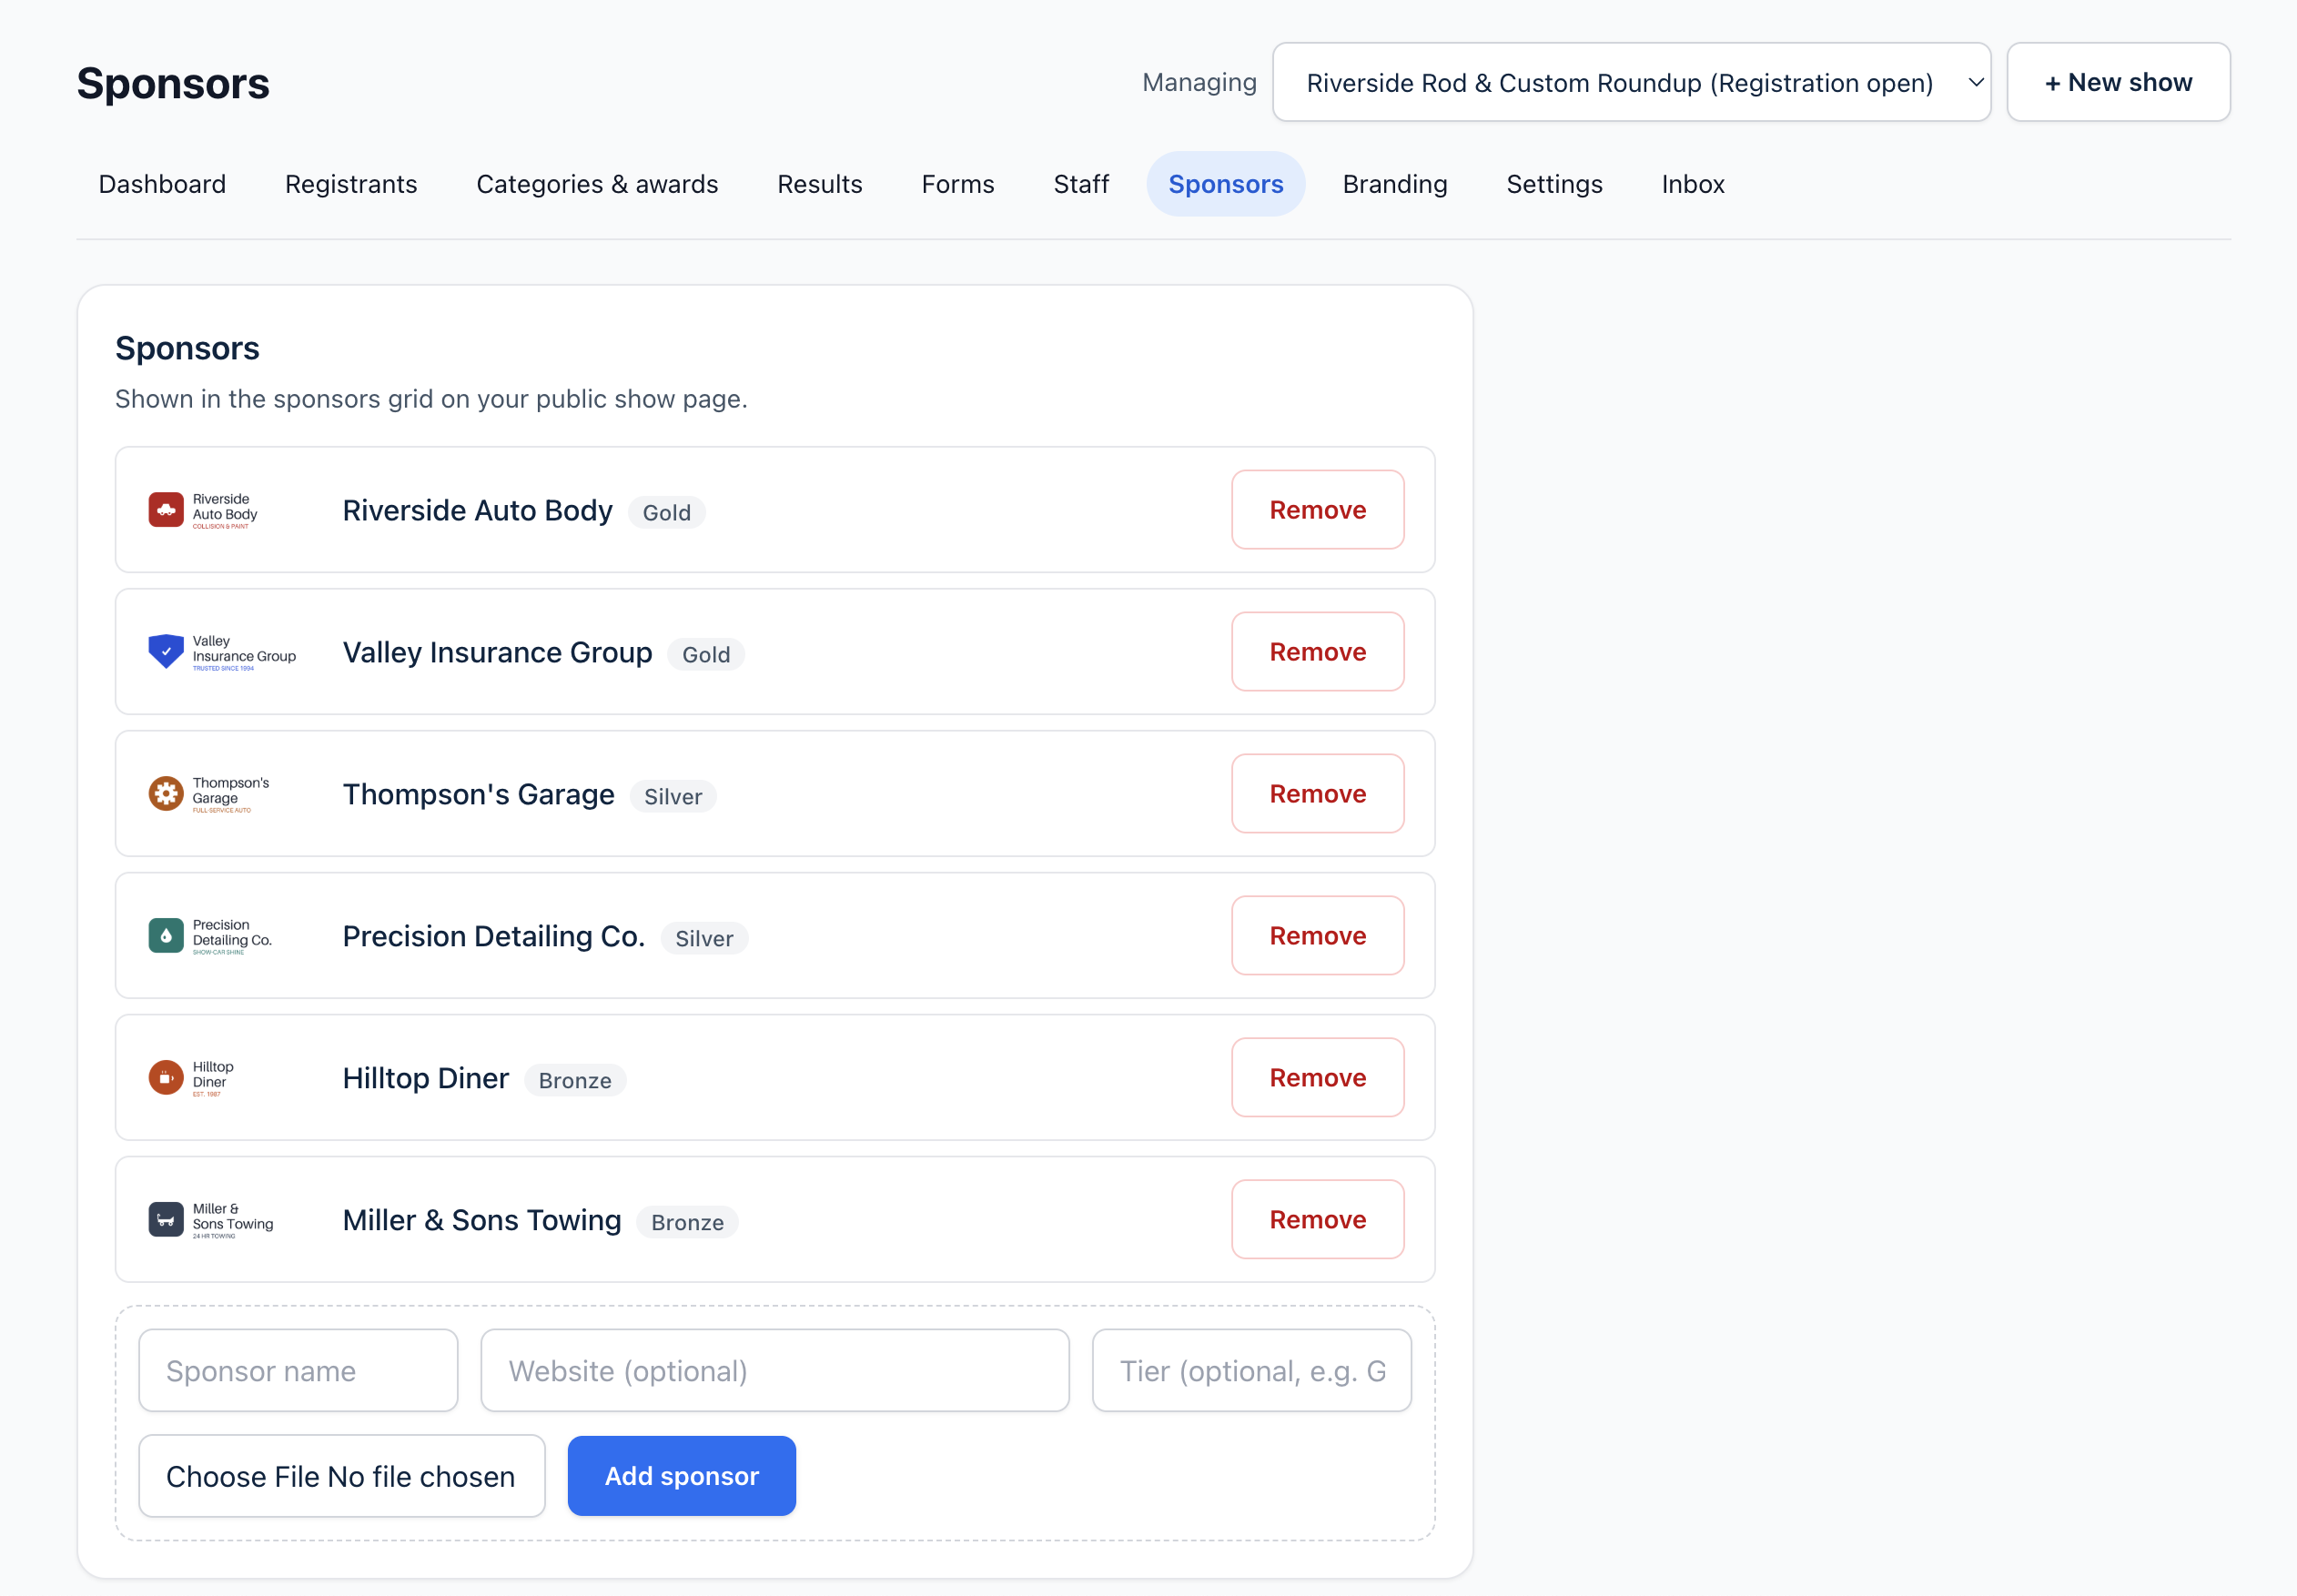
Task: Click the Add sponsor button
Action: click(x=682, y=1476)
